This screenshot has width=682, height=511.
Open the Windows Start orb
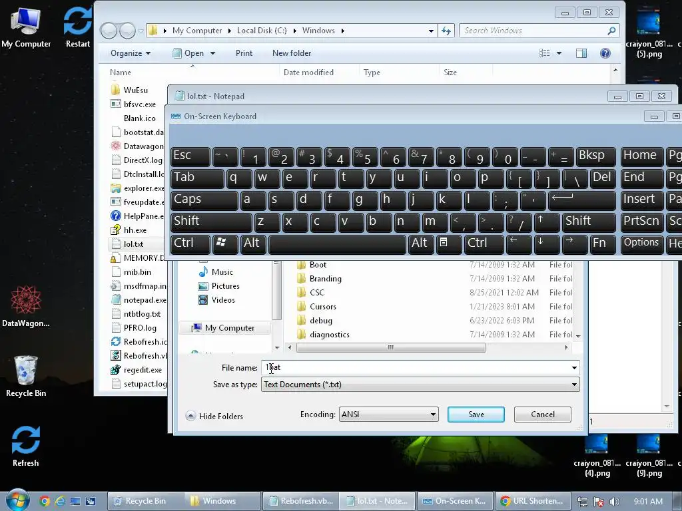click(17, 500)
